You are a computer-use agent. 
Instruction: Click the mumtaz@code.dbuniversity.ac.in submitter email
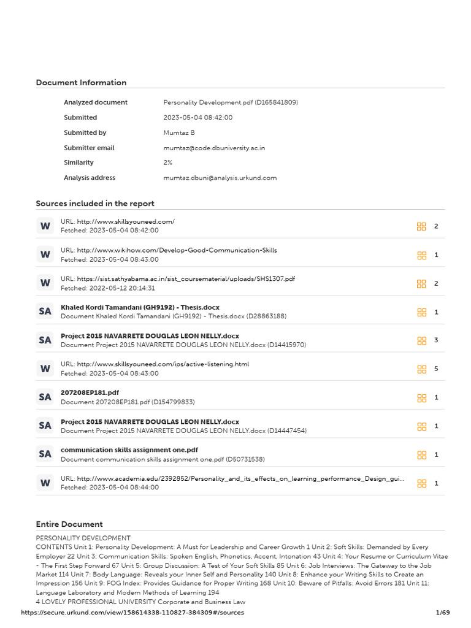click(214, 148)
